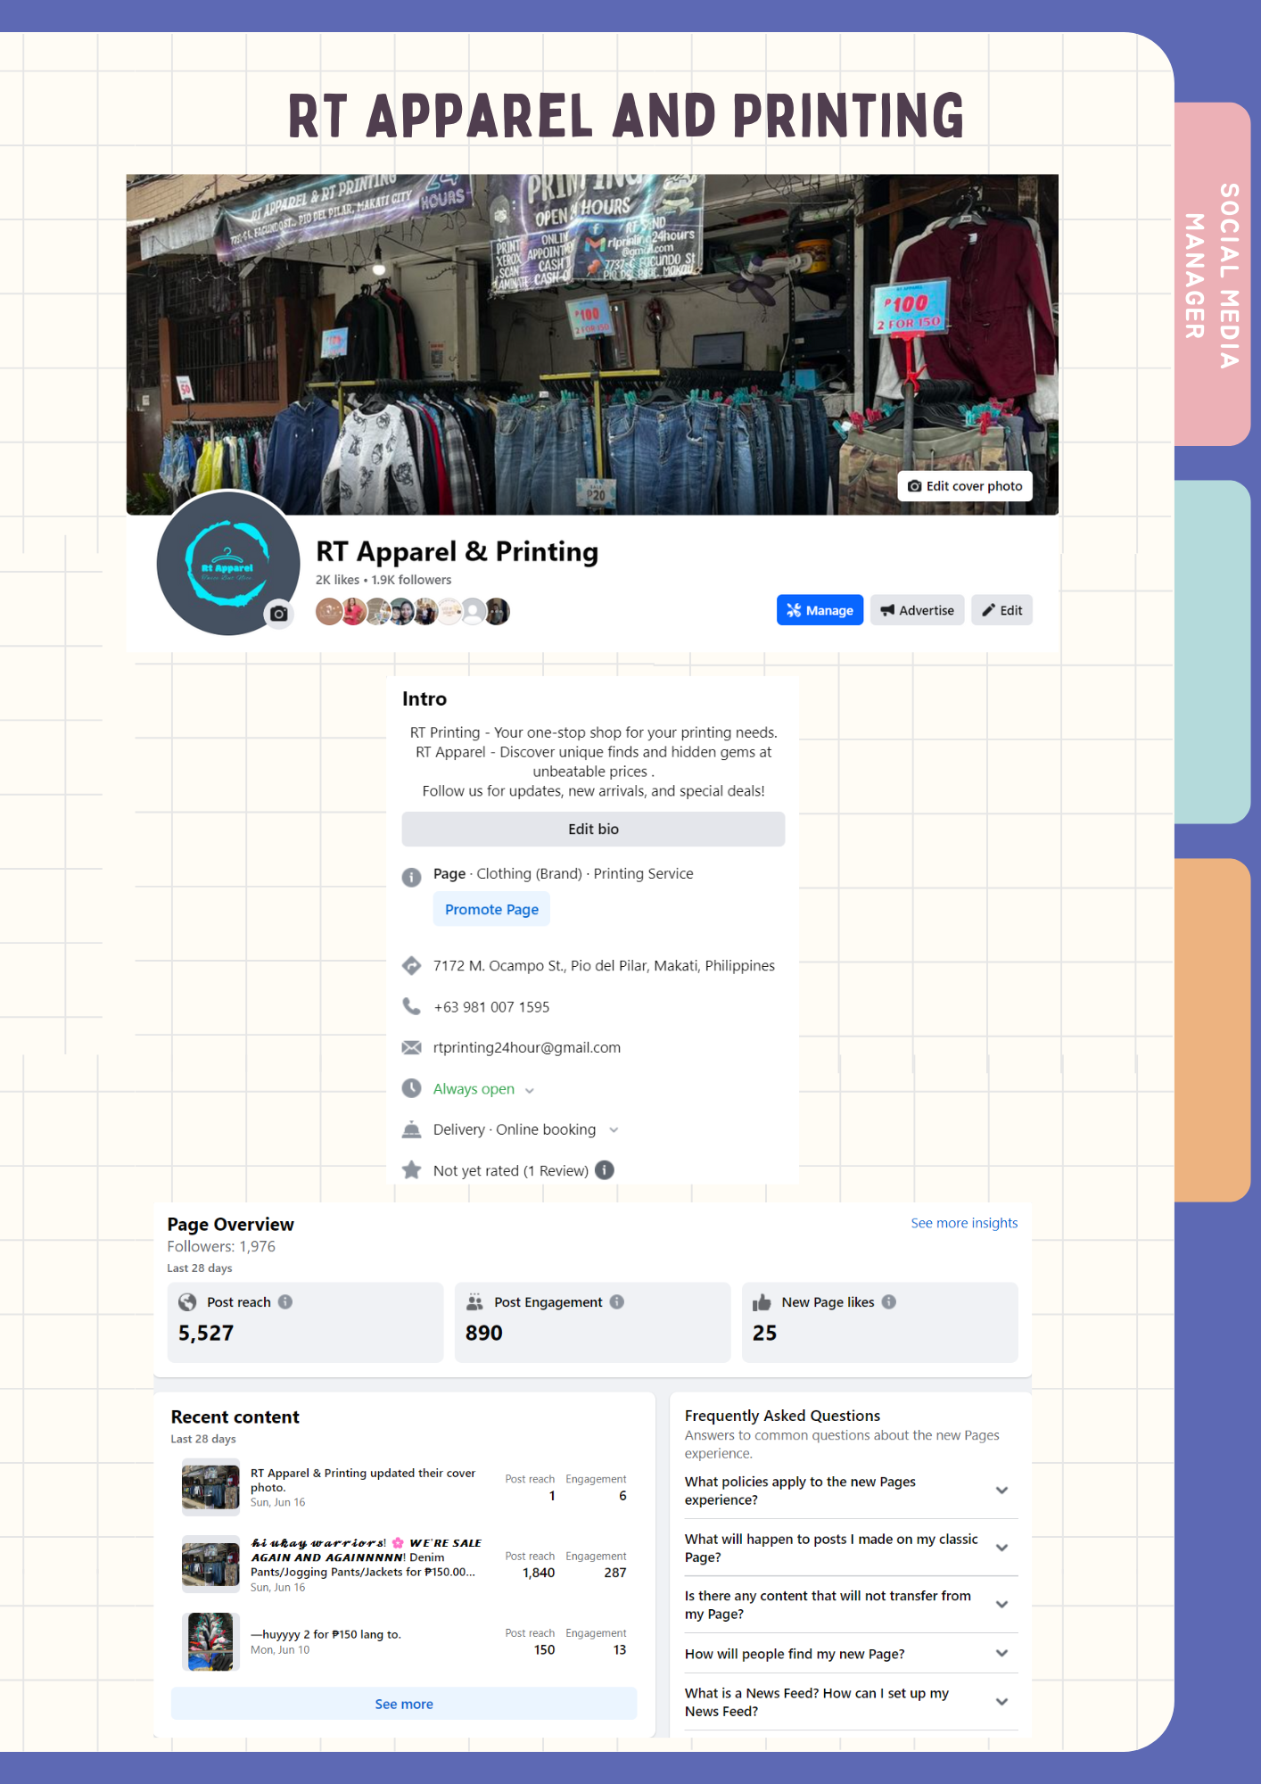
Task: Click the 7172 M. Ocampo St. address
Action: tap(604, 965)
